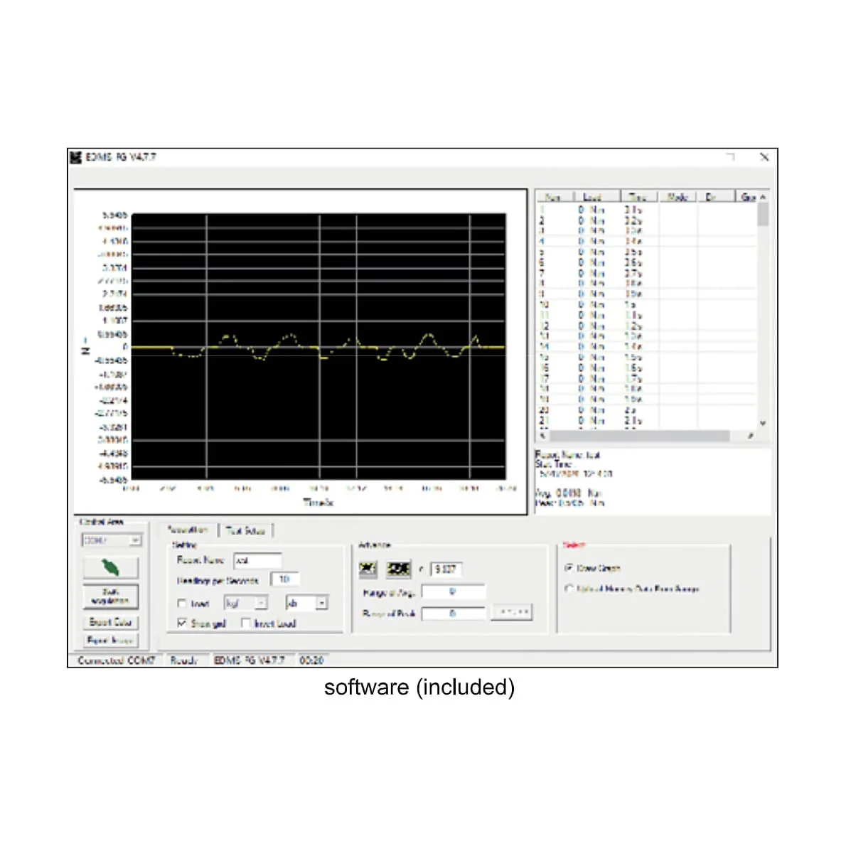Viewport: 846px width, 846px height.
Task: Click the Readings per Seconds field
Action: (284, 579)
